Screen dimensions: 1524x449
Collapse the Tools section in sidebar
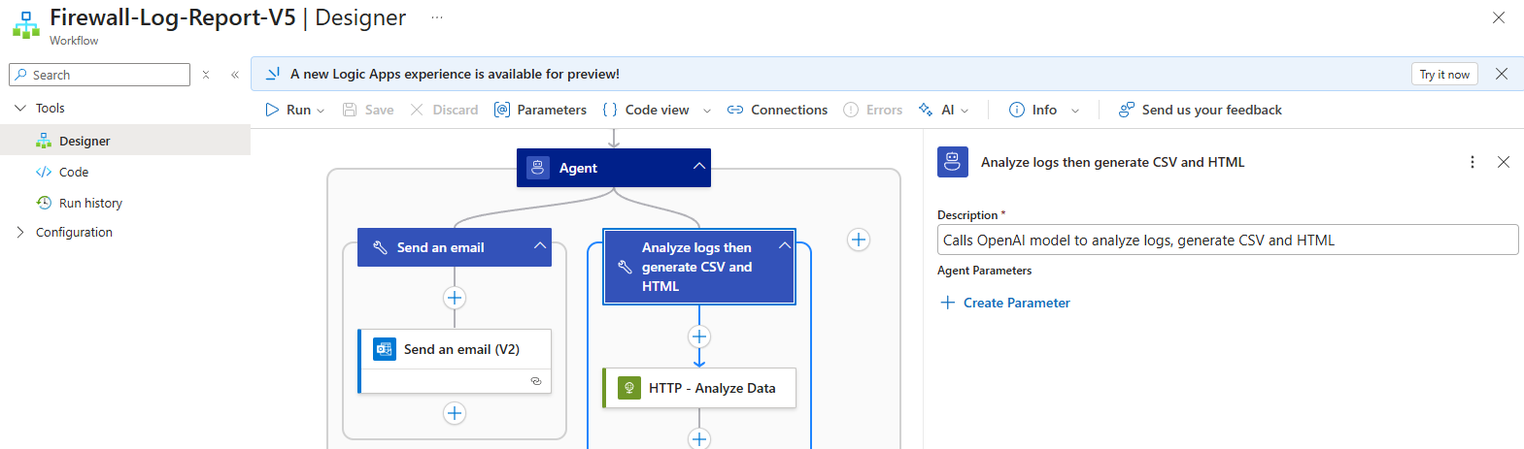[x=20, y=108]
